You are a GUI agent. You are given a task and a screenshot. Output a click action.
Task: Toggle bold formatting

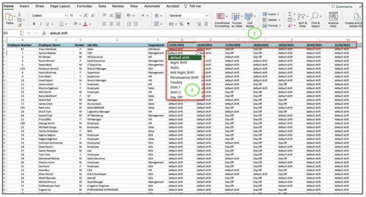(34, 24)
